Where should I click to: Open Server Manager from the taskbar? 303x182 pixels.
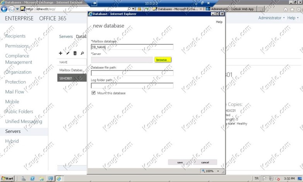coord(24,179)
